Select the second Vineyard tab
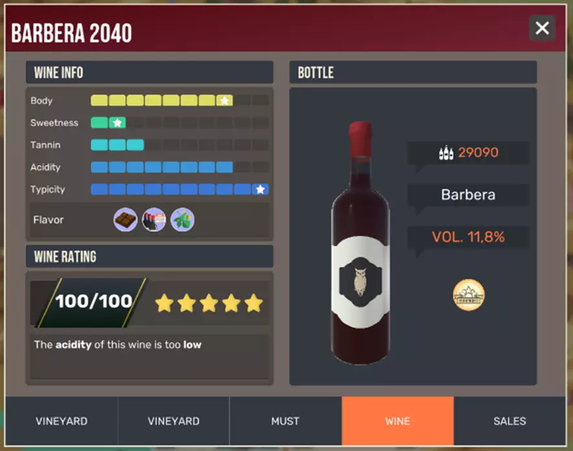The width and height of the screenshot is (573, 451). 174,421
